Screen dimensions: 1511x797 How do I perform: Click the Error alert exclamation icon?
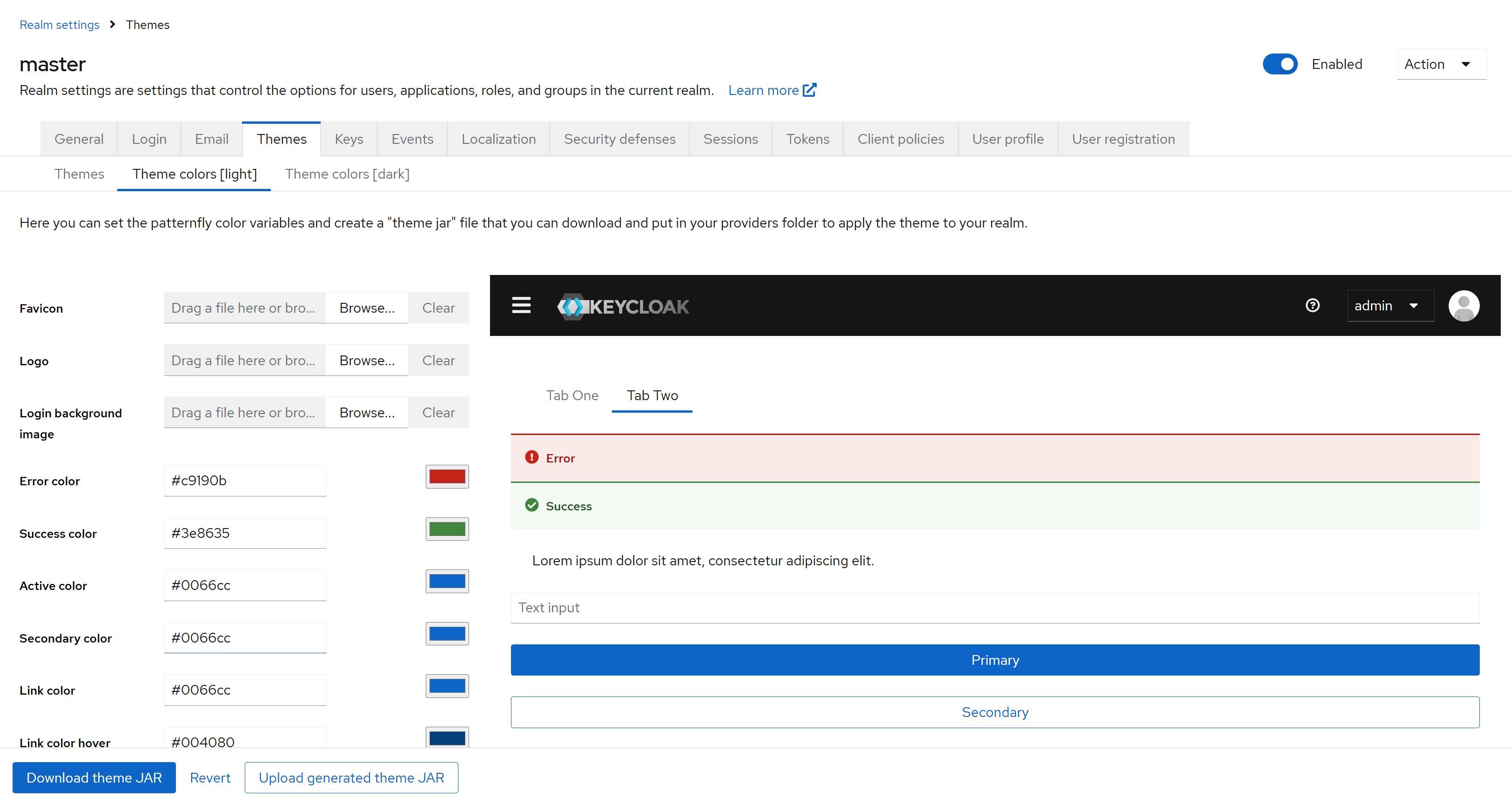coord(531,457)
